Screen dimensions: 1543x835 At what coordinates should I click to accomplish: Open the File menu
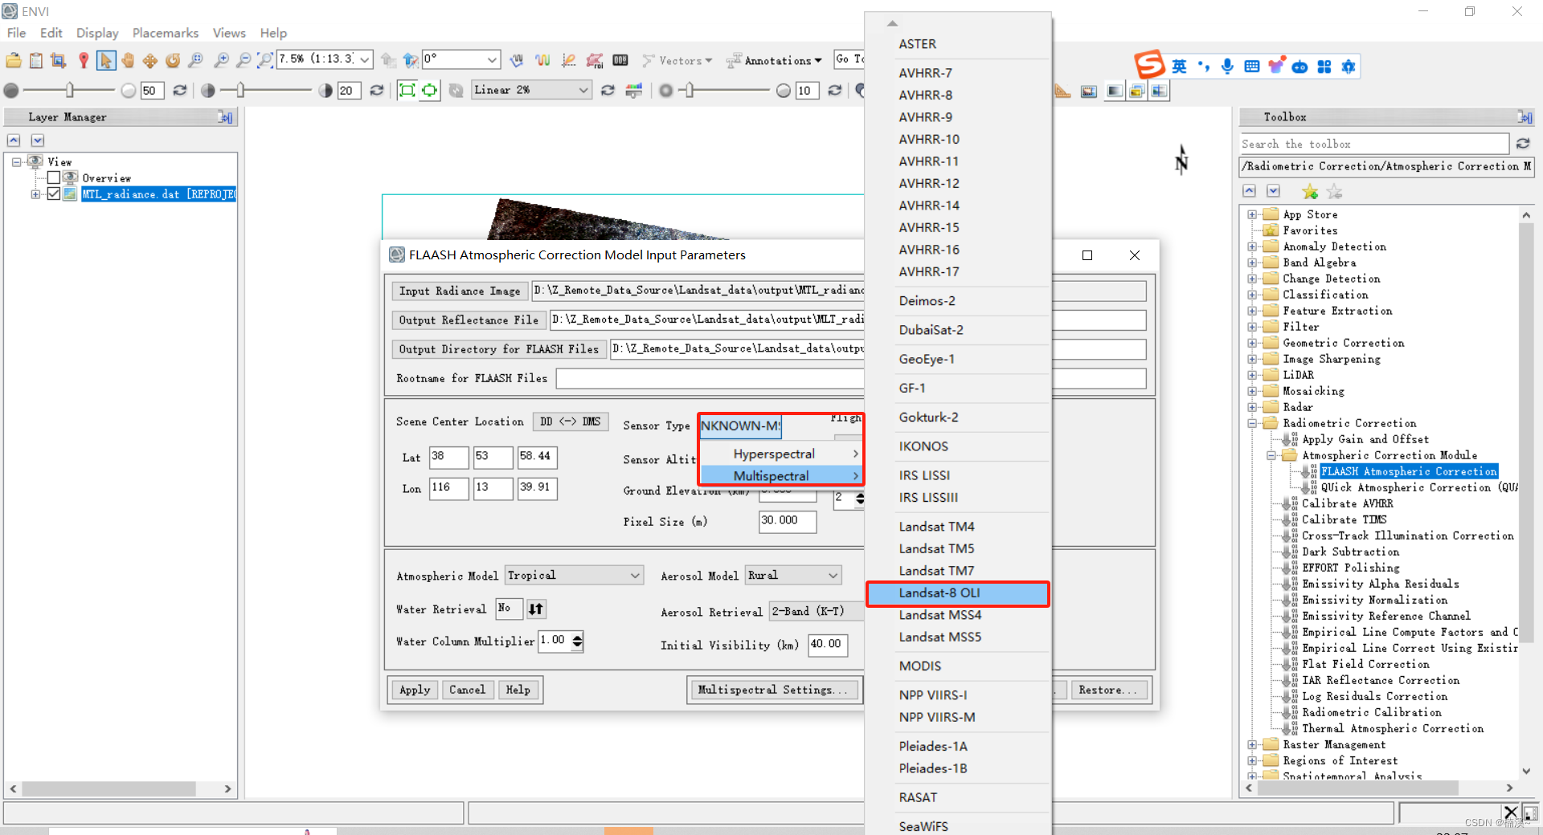pos(16,33)
